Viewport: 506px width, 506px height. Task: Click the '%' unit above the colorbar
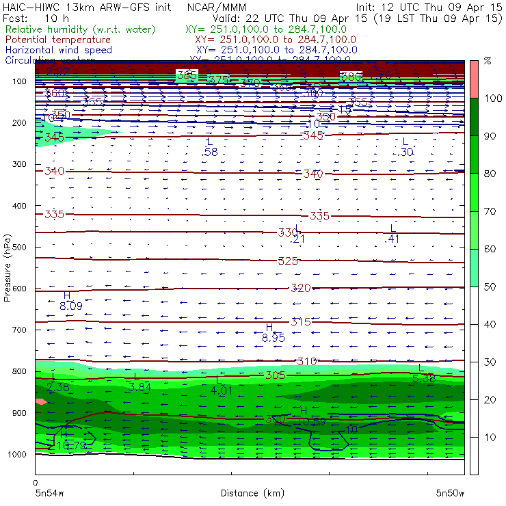[488, 61]
